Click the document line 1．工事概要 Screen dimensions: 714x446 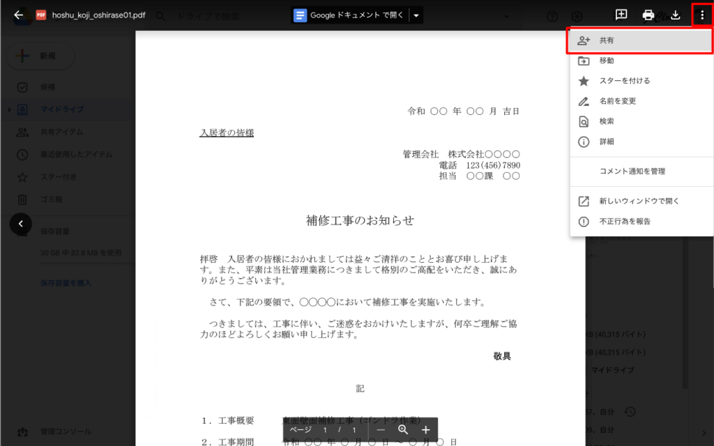[228, 420]
